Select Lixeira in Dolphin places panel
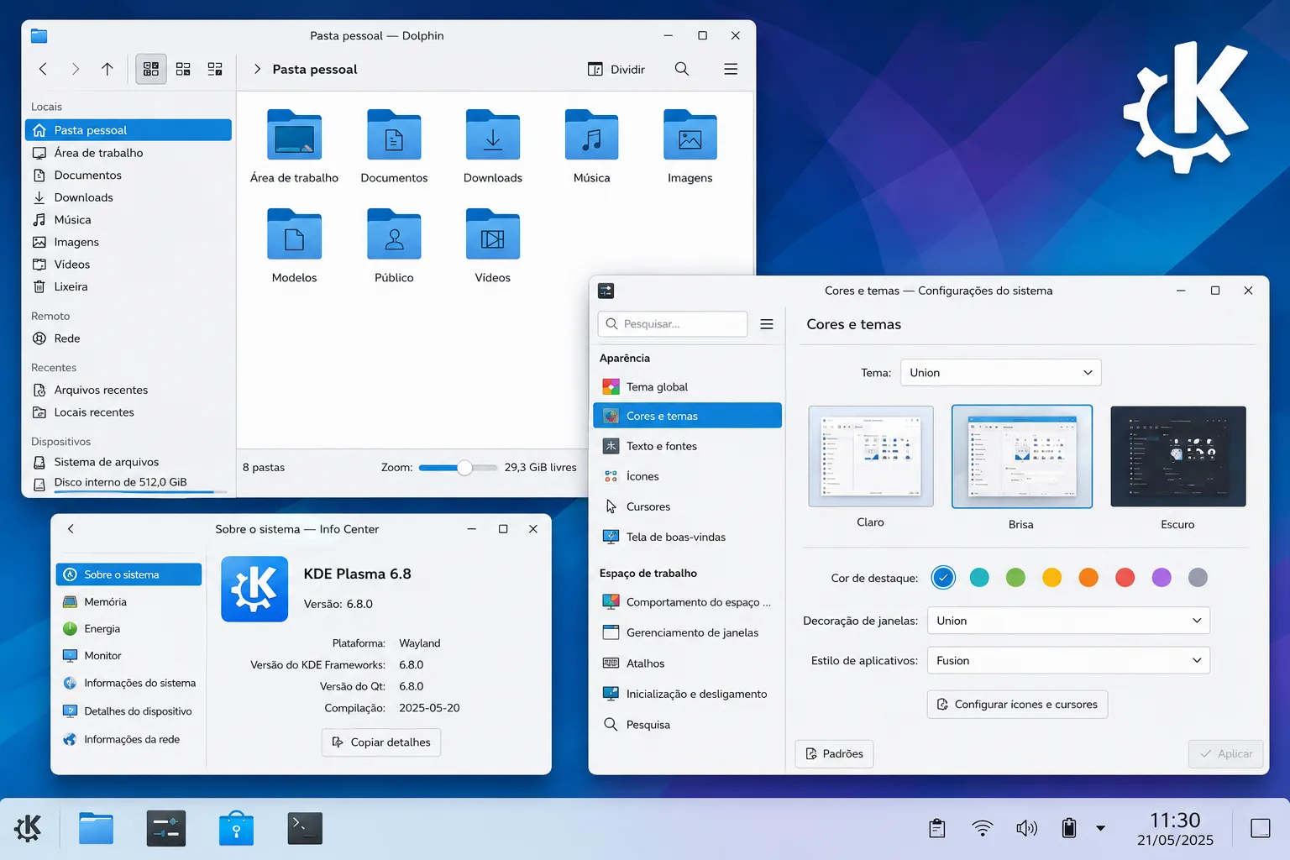1290x860 pixels. coord(128,286)
